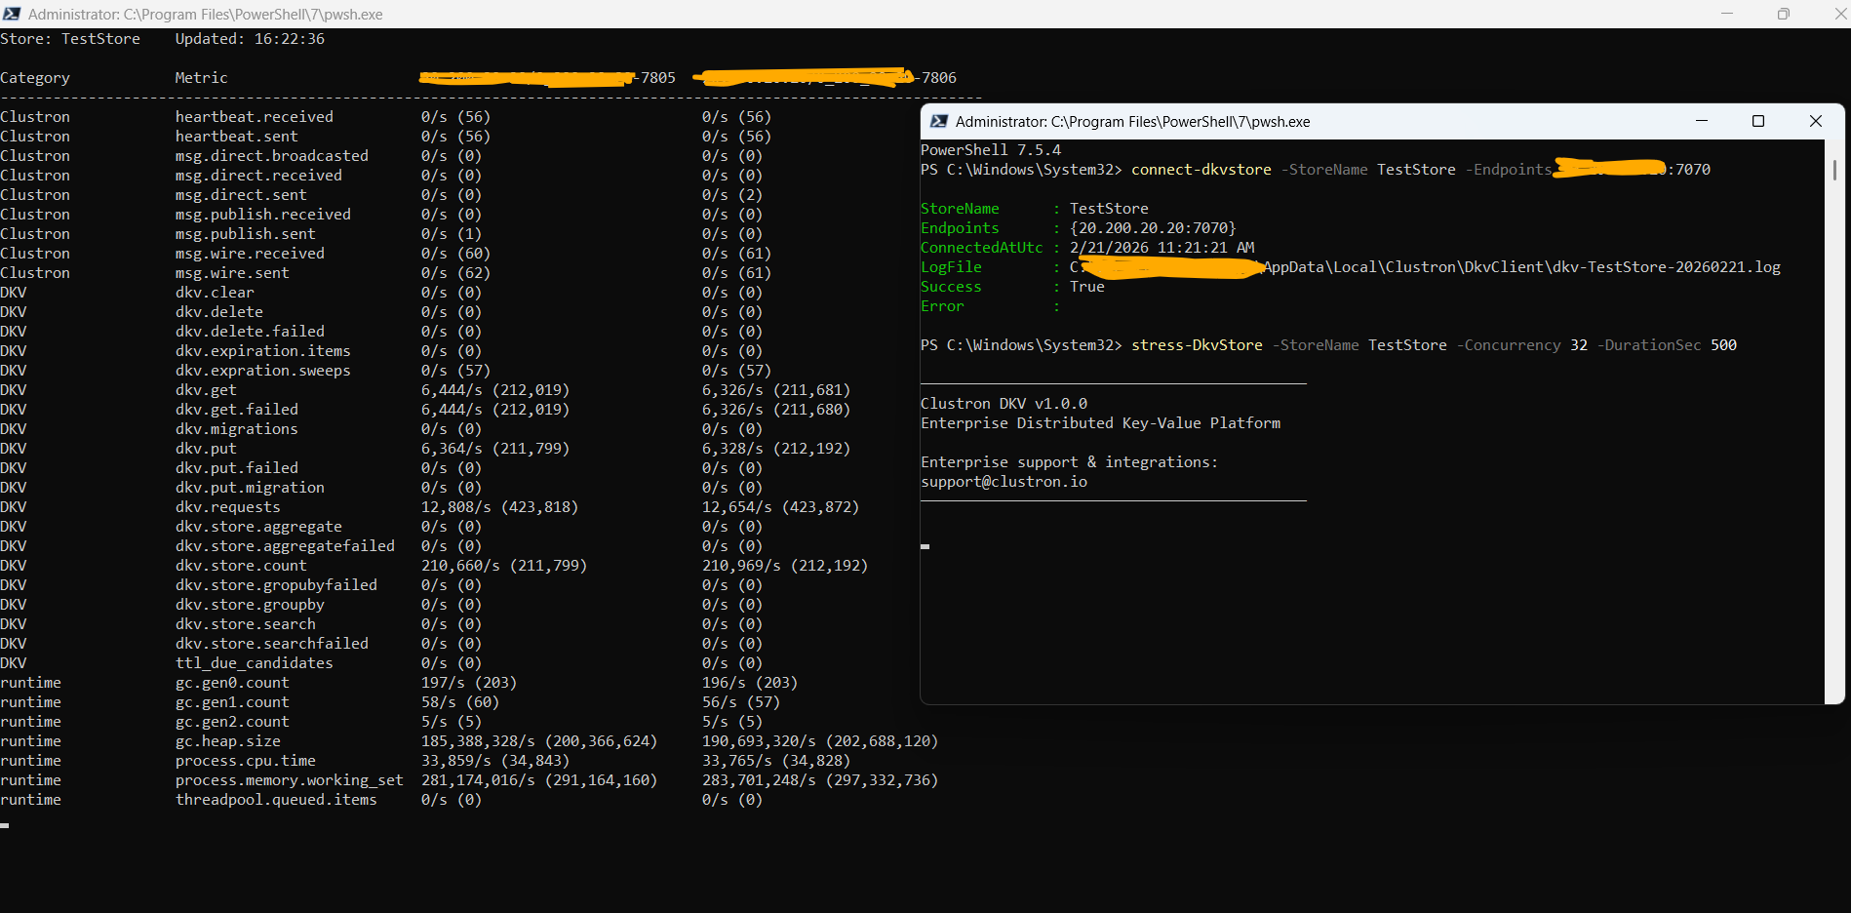Viewport: 1851px width, 913px height.
Task: Click 'ttl_due_candidates' metric
Action: point(255,663)
